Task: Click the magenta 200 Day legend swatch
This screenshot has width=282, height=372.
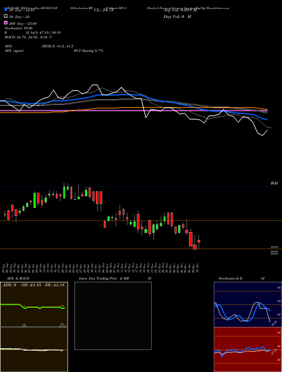Action: 6,23
